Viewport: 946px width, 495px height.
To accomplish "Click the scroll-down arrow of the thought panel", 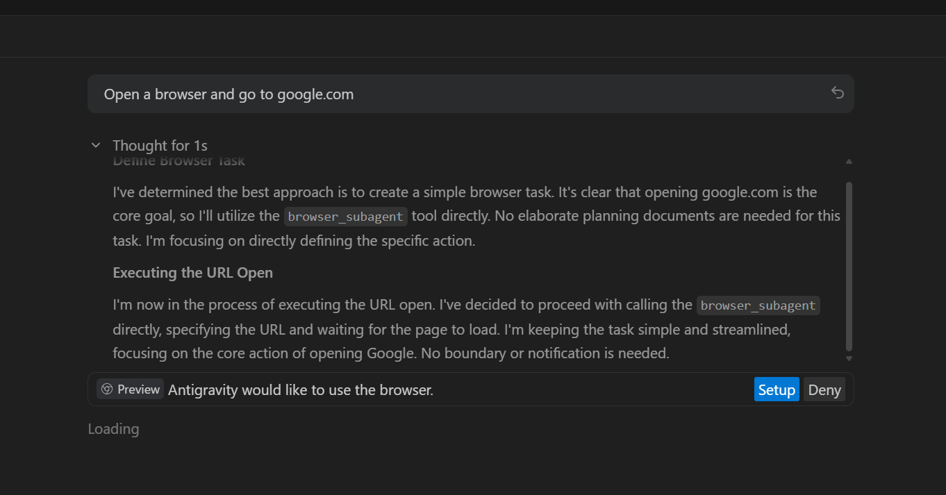I will [x=849, y=358].
